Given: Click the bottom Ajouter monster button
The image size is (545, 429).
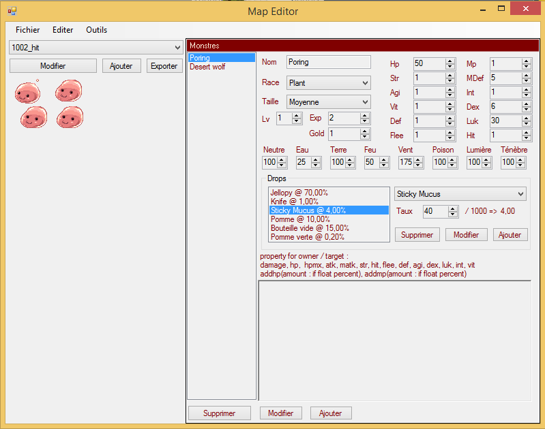Looking at the screenshot, I should pyautogui.click(x=331, y=413).
